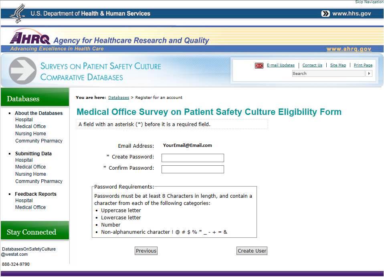
Task: Click the HHS eagle logo
Action: click(x=17, y=14)
